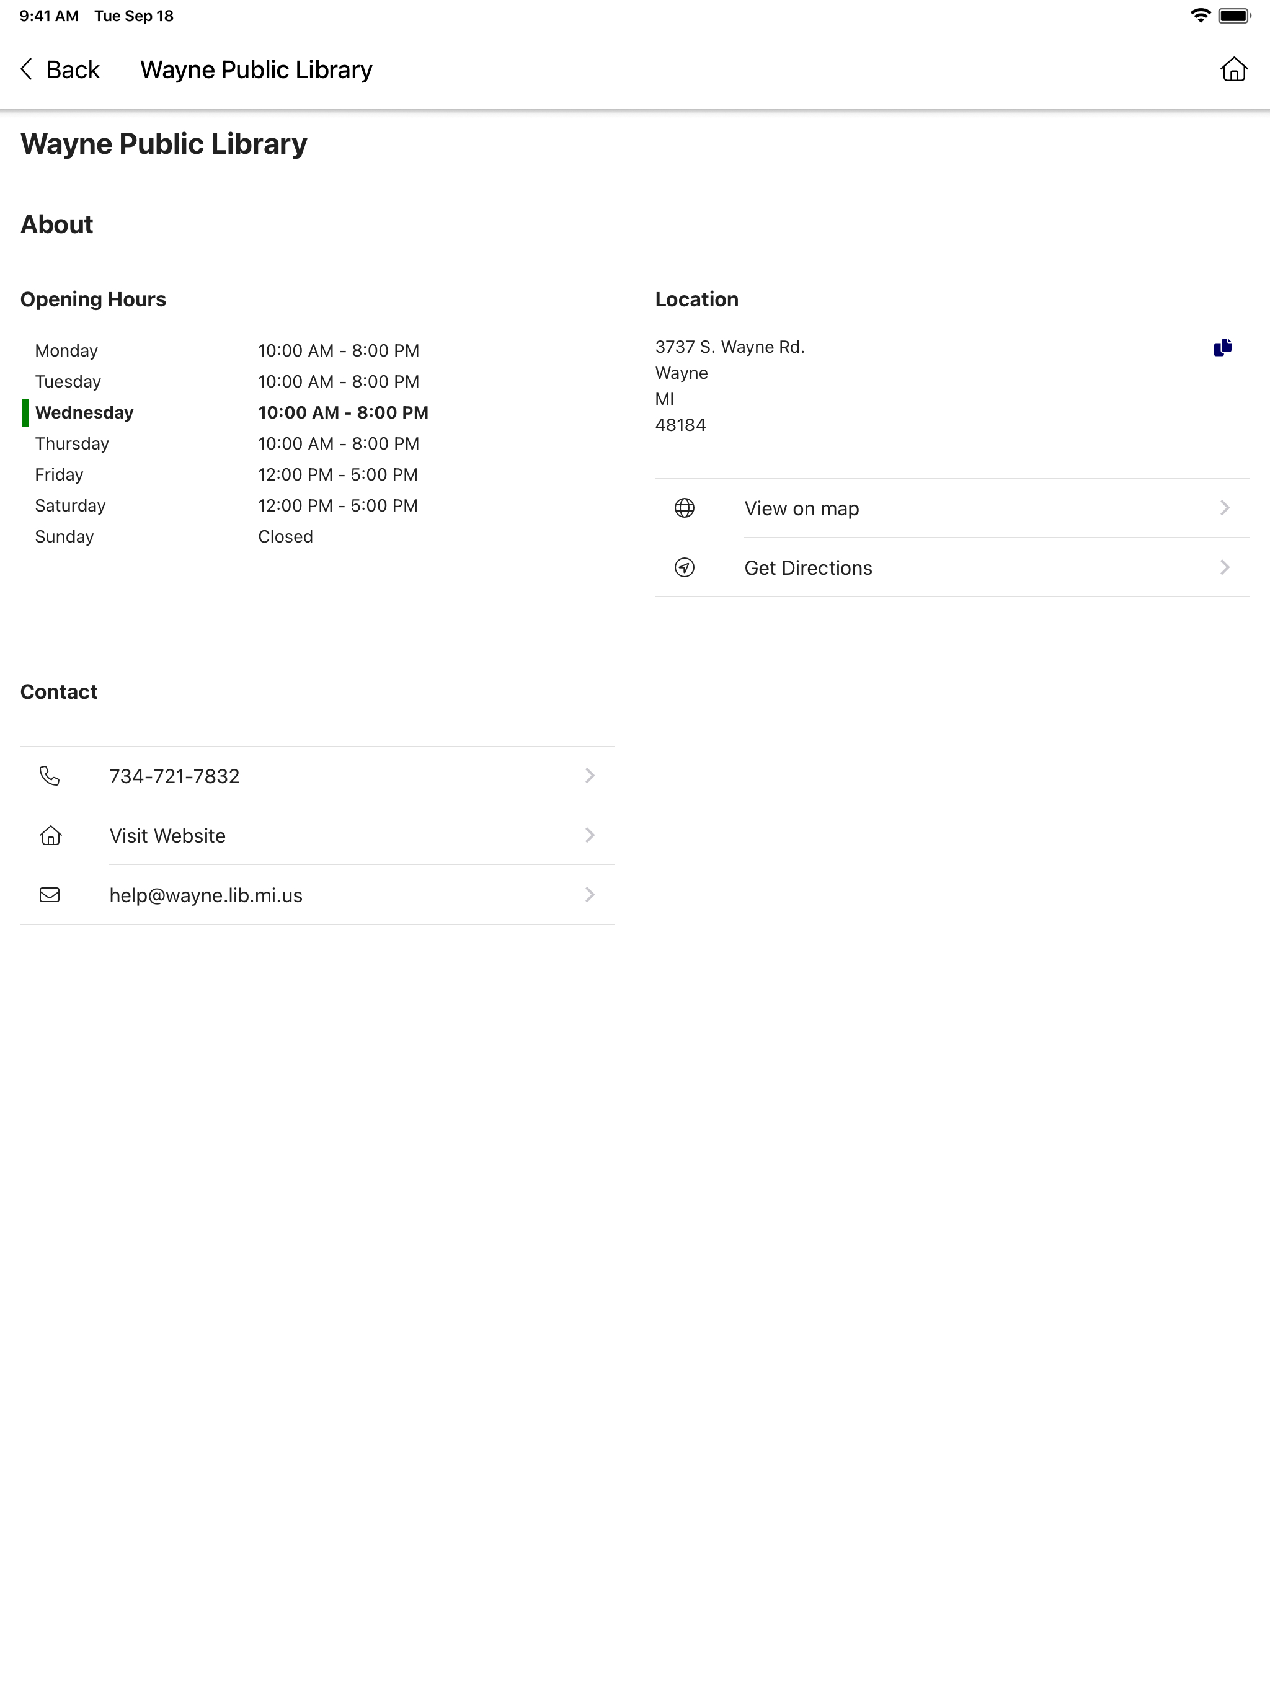
Task: Tap Saturday's hours 12:00 PM - 5:00 PM
Action: (338, 505)
